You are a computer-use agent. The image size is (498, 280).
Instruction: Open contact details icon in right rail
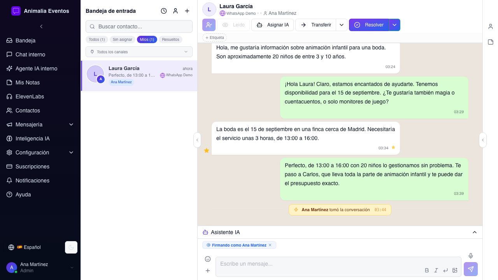coord(491,26)
